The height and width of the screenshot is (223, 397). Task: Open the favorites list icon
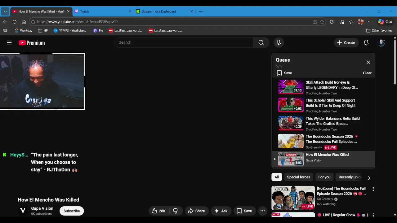tap(351, 22)
